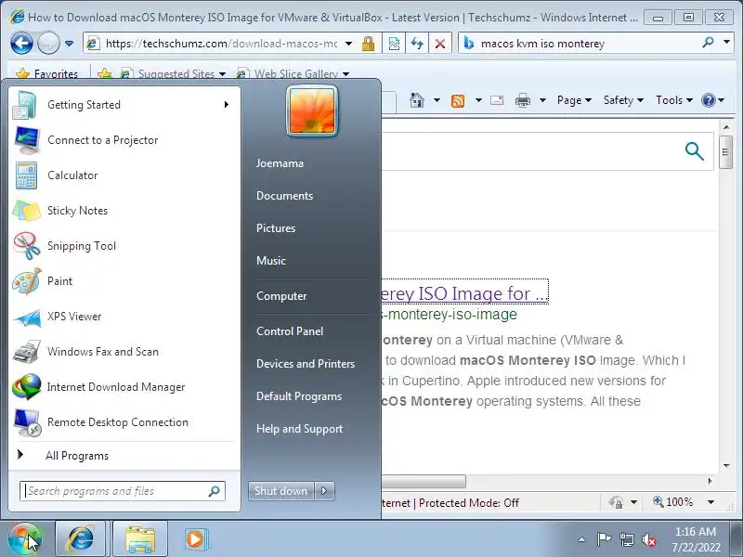This screenshot has height=557, width=743.
Task: Click Add to Favorites Bar icon
Action: [x=105, y=74]
